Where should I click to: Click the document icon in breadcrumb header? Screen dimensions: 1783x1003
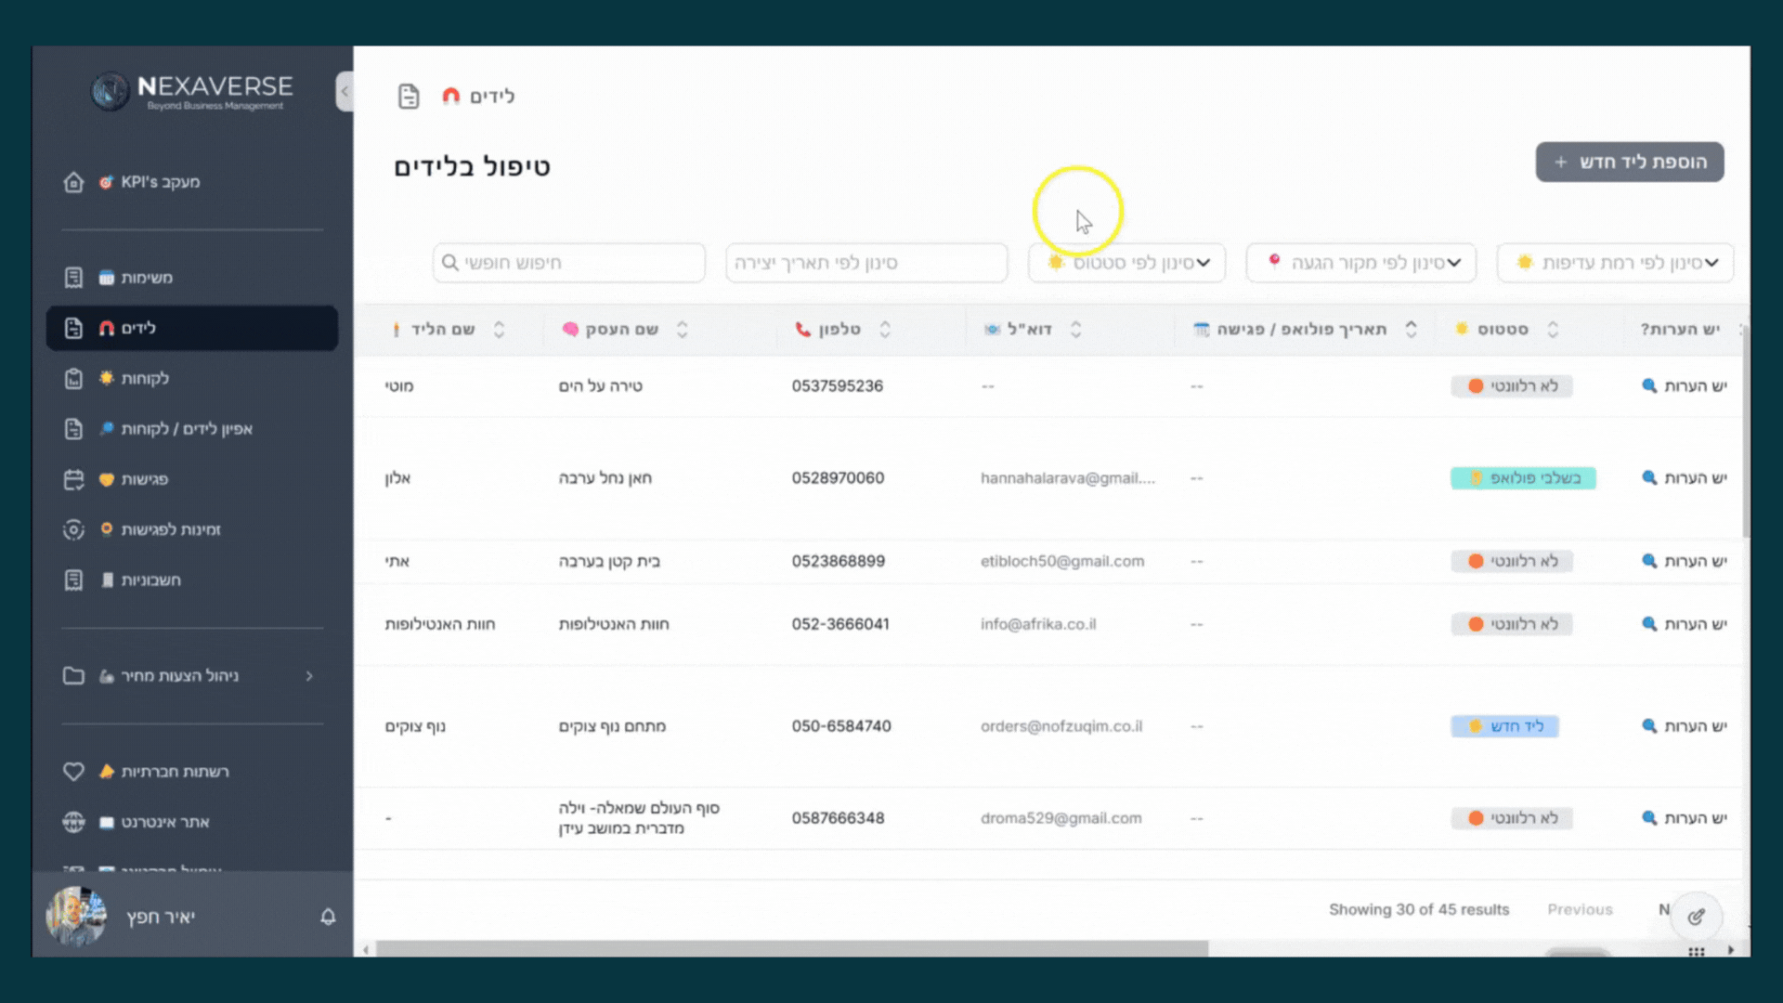tap(409, 96)
